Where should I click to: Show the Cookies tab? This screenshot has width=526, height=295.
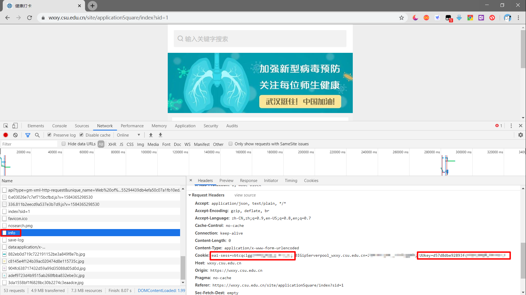(311, 181)
